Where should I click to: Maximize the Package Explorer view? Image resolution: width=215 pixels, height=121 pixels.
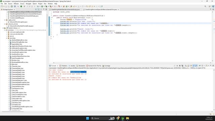tap(46, 9)
